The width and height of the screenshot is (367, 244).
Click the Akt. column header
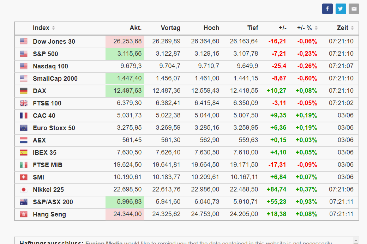tap(136, 28)
